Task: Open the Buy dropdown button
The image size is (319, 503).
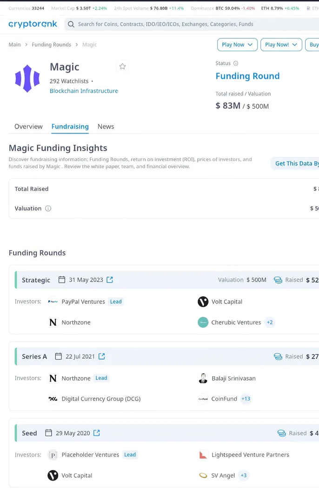Action: (312, 45)
